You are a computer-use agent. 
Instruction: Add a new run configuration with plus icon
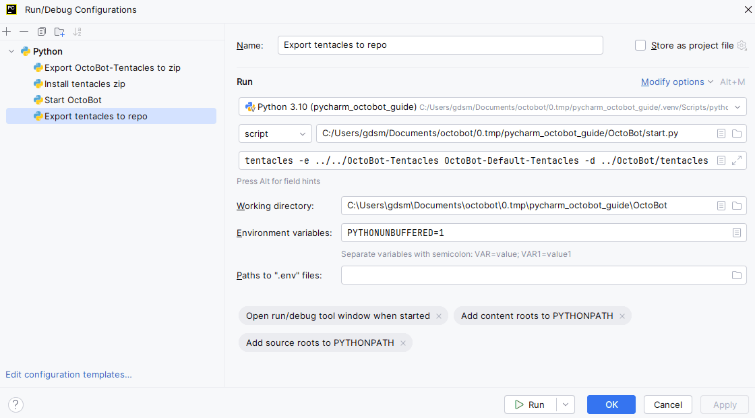(7, 32)
